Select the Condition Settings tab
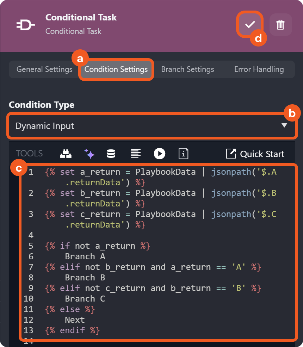Viewport: 303px width, 347px height. coord(116,69)
